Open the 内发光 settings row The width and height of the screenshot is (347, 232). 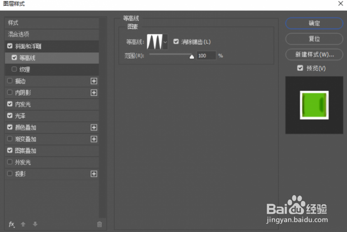click(52, 104)
